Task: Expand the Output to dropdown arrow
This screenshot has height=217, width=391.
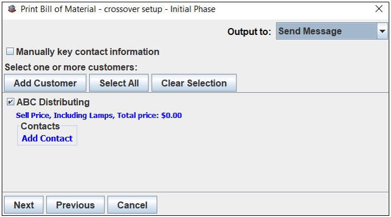Action: 382,31
